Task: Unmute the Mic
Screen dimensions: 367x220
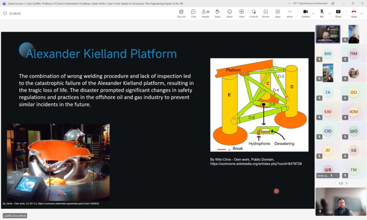Action: pyautogui.click(x=322, y=13)
